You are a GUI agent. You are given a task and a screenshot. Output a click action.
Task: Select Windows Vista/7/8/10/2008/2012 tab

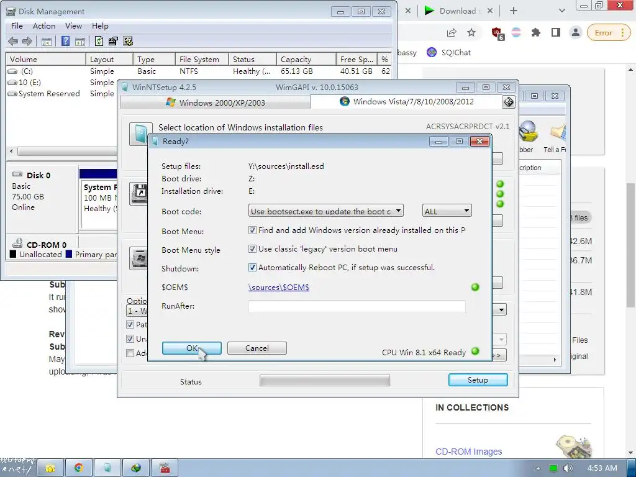pos(406,101)
